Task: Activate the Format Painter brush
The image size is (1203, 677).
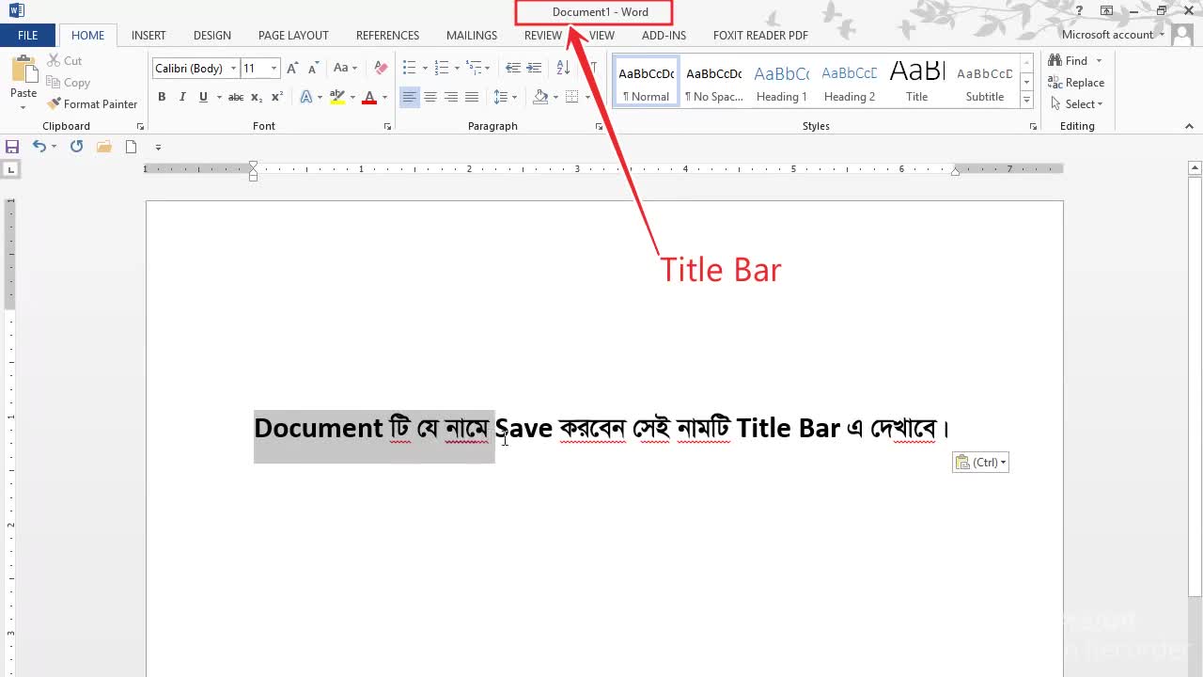Action: point(92,104)
